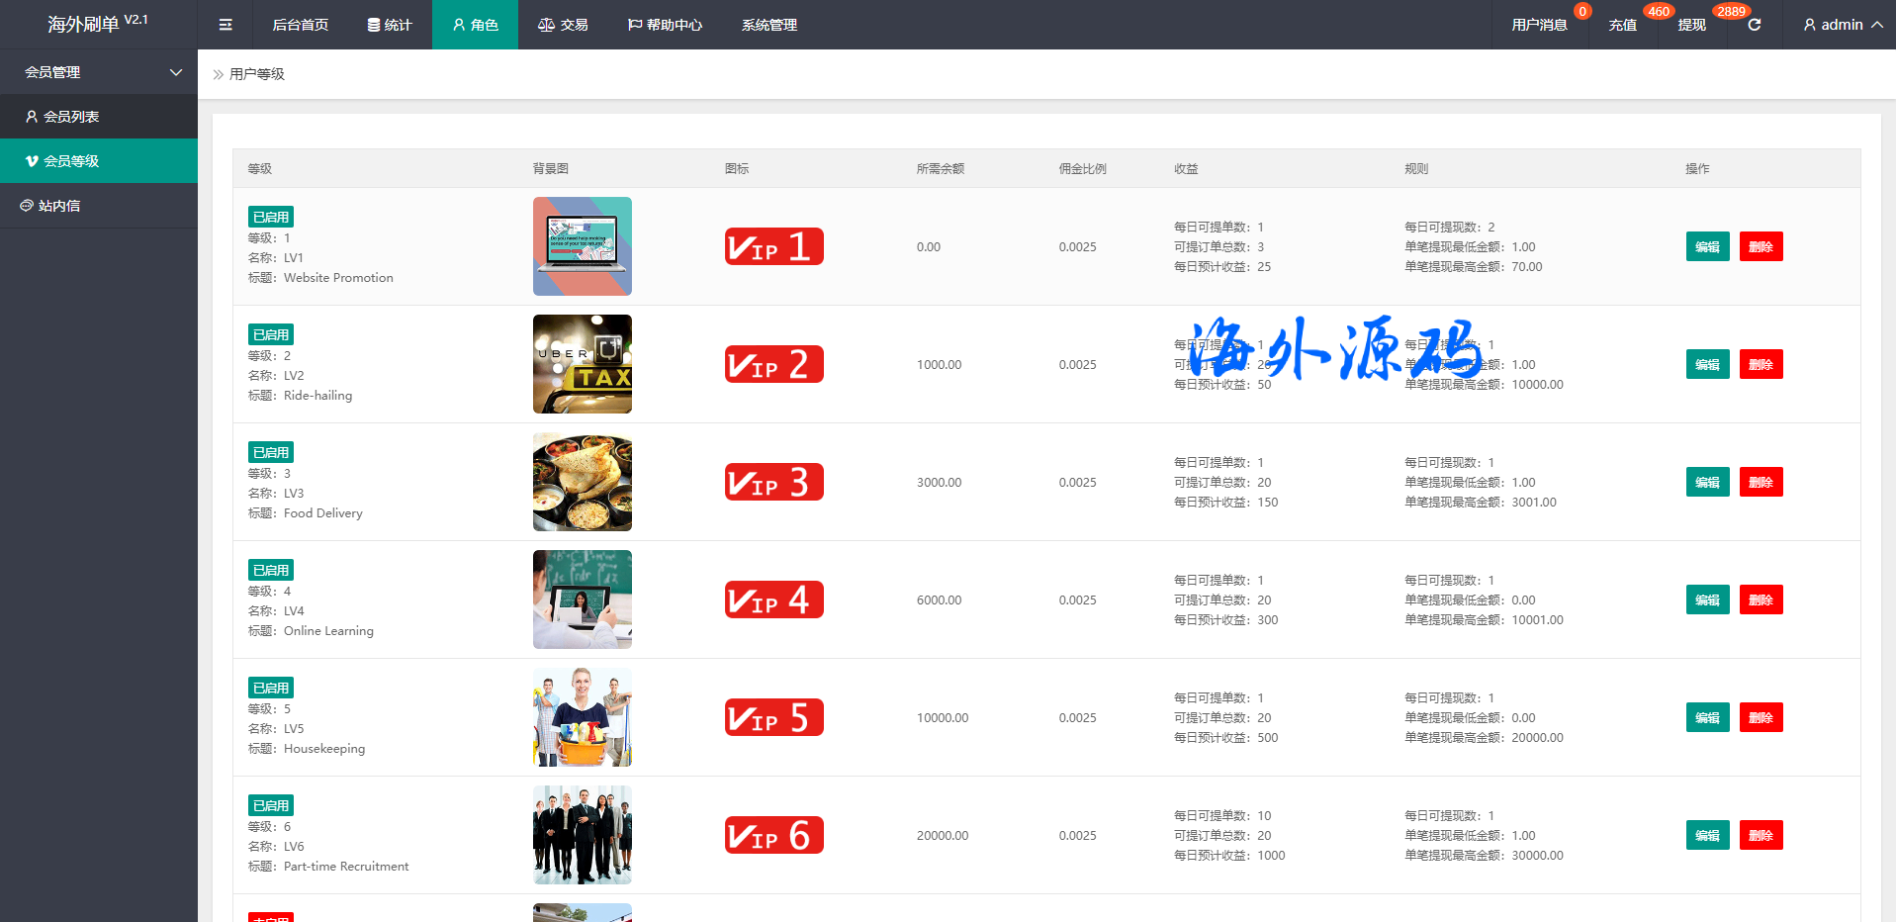Viewport: 1896px width, 922px height.
Task: Open 充值 recharge notifications
Action: tap(1622, 25)
